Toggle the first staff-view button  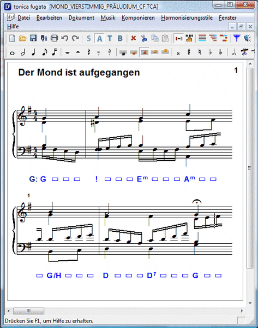(x=123, y=52)
